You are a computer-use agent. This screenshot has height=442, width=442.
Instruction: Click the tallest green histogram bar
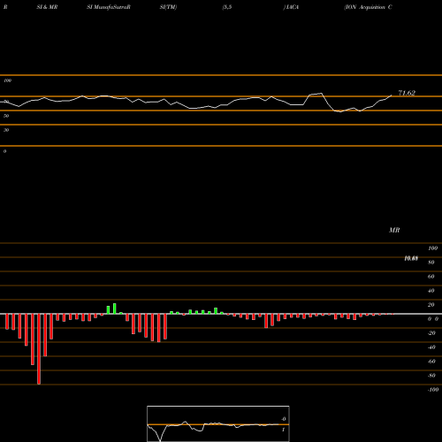click(115, 309)
